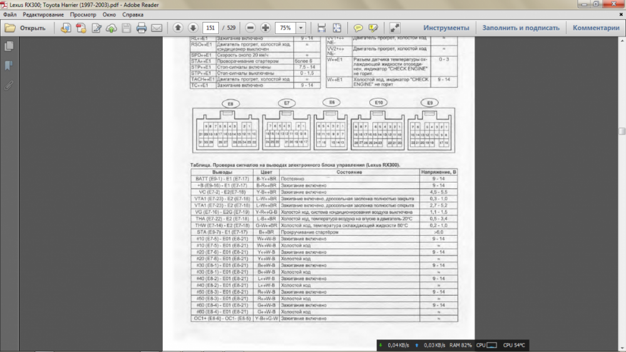
Task: Open the zoom percentage dropdown arrow
Action: tap(301, 28)
